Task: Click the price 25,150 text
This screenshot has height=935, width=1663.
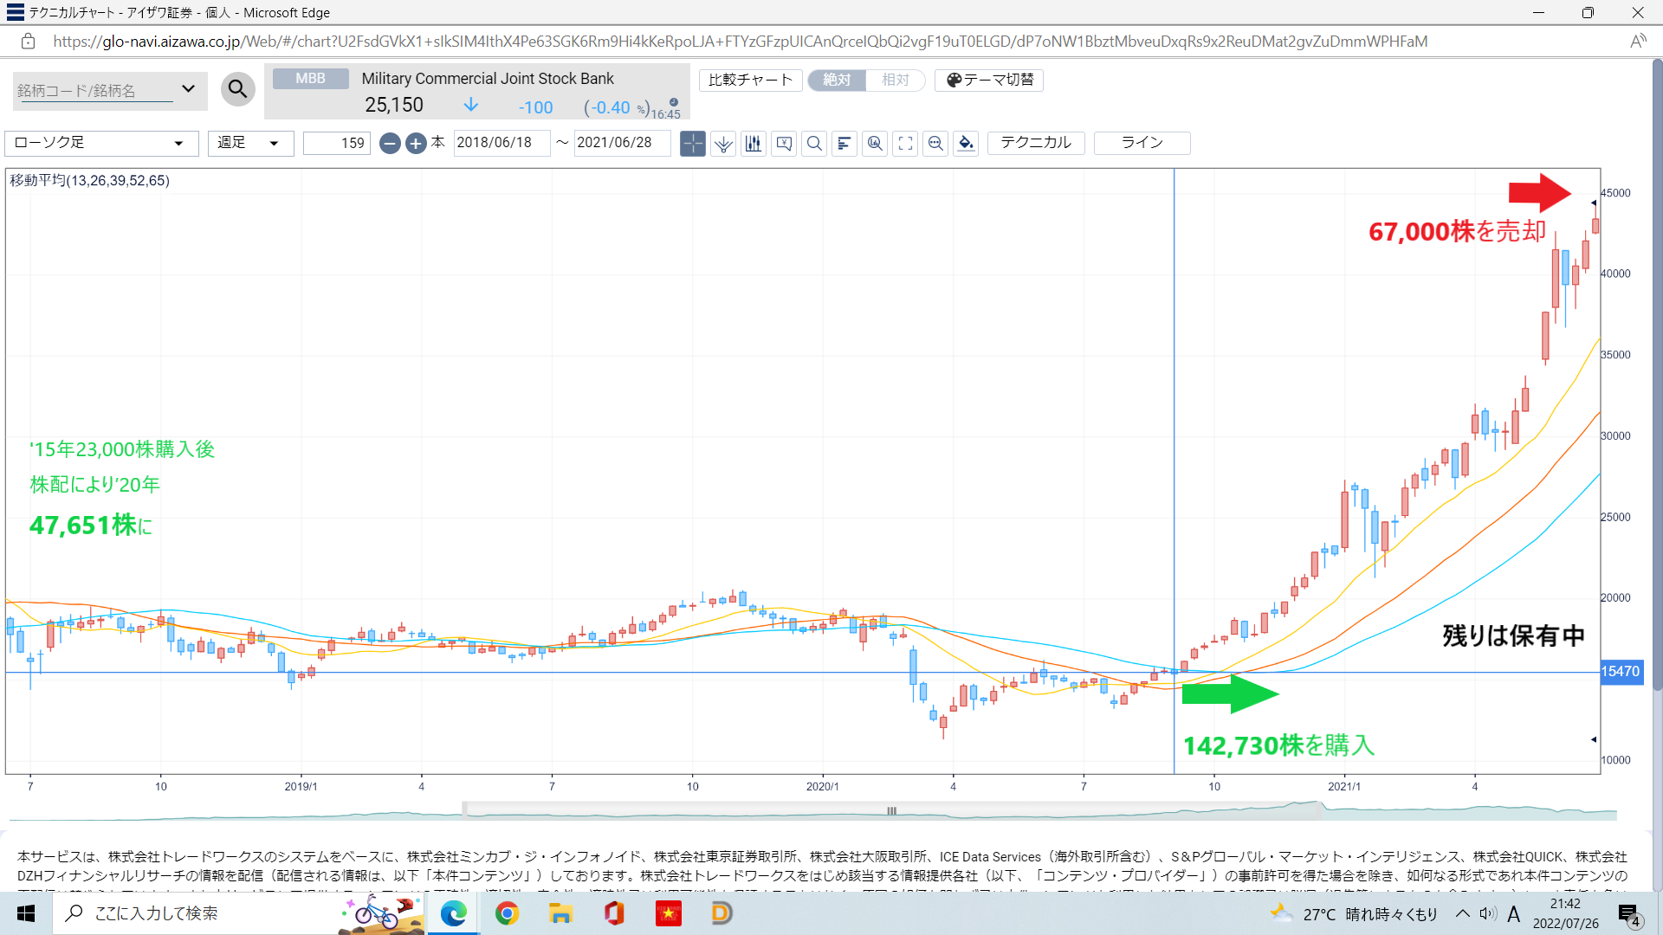Action: pos(394,106)
